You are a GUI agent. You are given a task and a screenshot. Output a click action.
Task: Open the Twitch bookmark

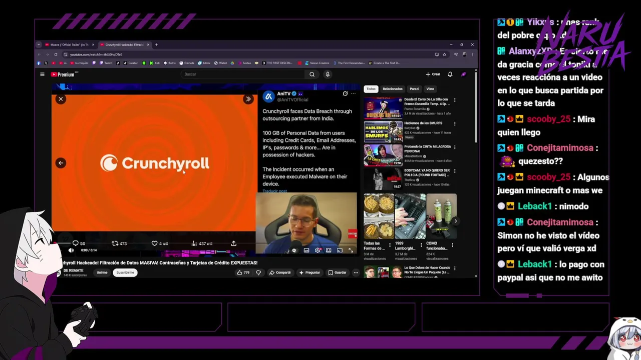106,63
